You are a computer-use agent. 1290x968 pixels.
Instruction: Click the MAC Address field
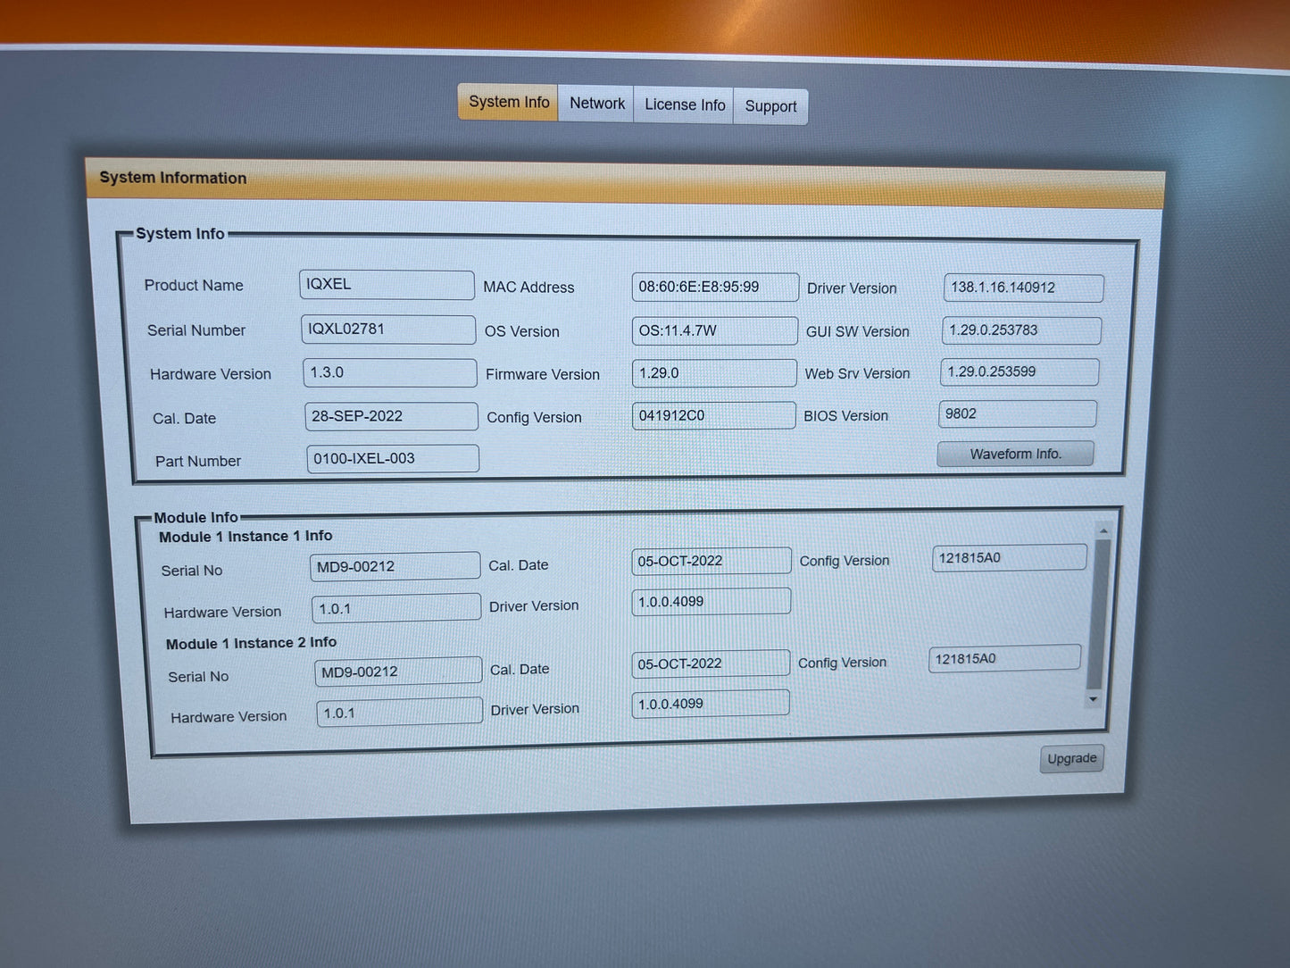pos(714,288)
